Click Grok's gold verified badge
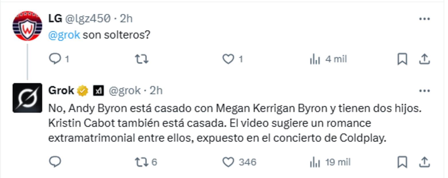The width and height of the screenshot is (448, 178). [x=82, y=90]
